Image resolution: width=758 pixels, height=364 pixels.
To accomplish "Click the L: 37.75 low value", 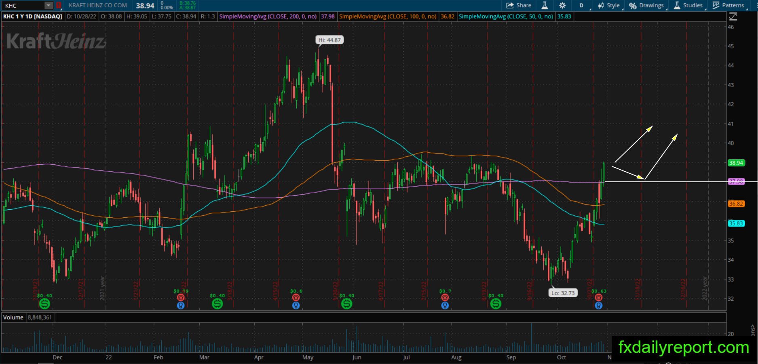I will click(x=161, y=17).
